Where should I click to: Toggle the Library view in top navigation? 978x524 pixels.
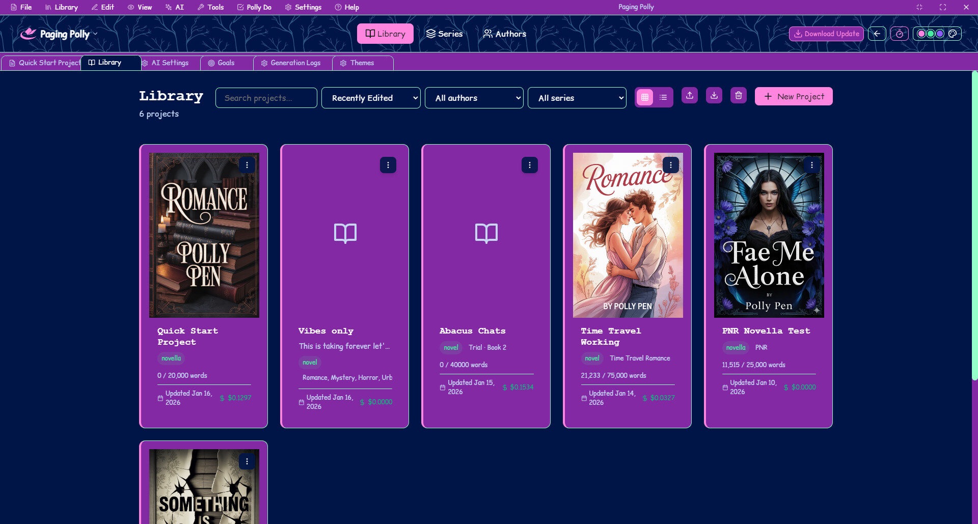click(x=385, y=34)
